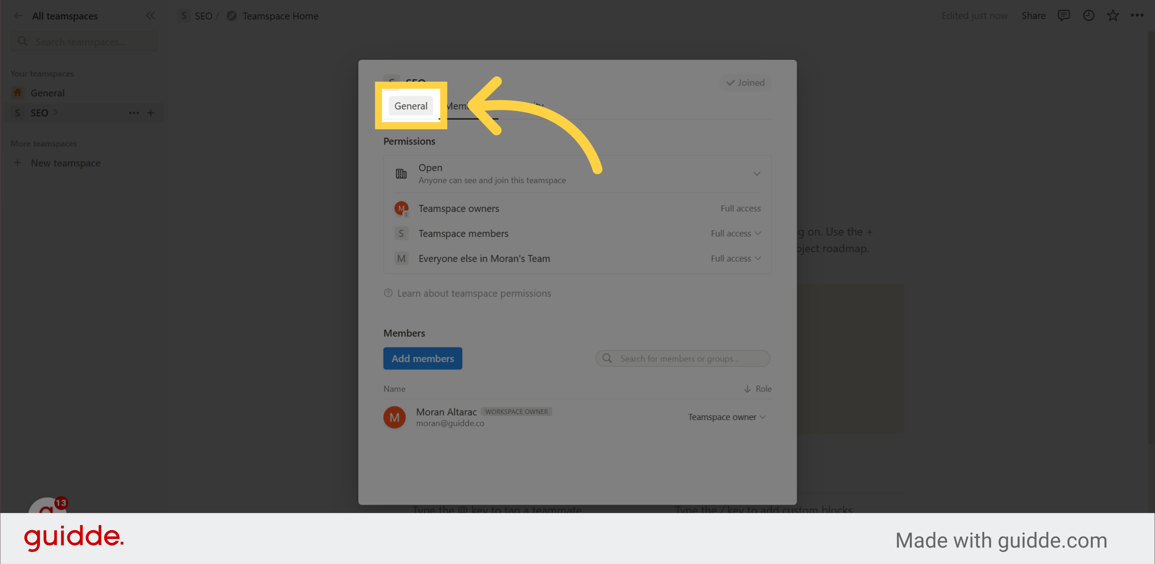
Task: Favorite page with the star icon
Action: [1113, 16]
